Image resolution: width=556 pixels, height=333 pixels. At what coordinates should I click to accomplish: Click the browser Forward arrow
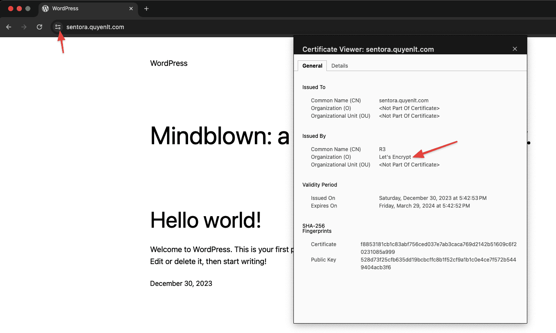(24, 27)
